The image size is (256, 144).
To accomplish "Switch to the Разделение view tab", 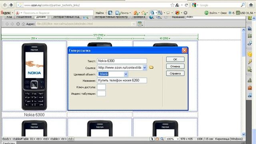I will 24,17.
